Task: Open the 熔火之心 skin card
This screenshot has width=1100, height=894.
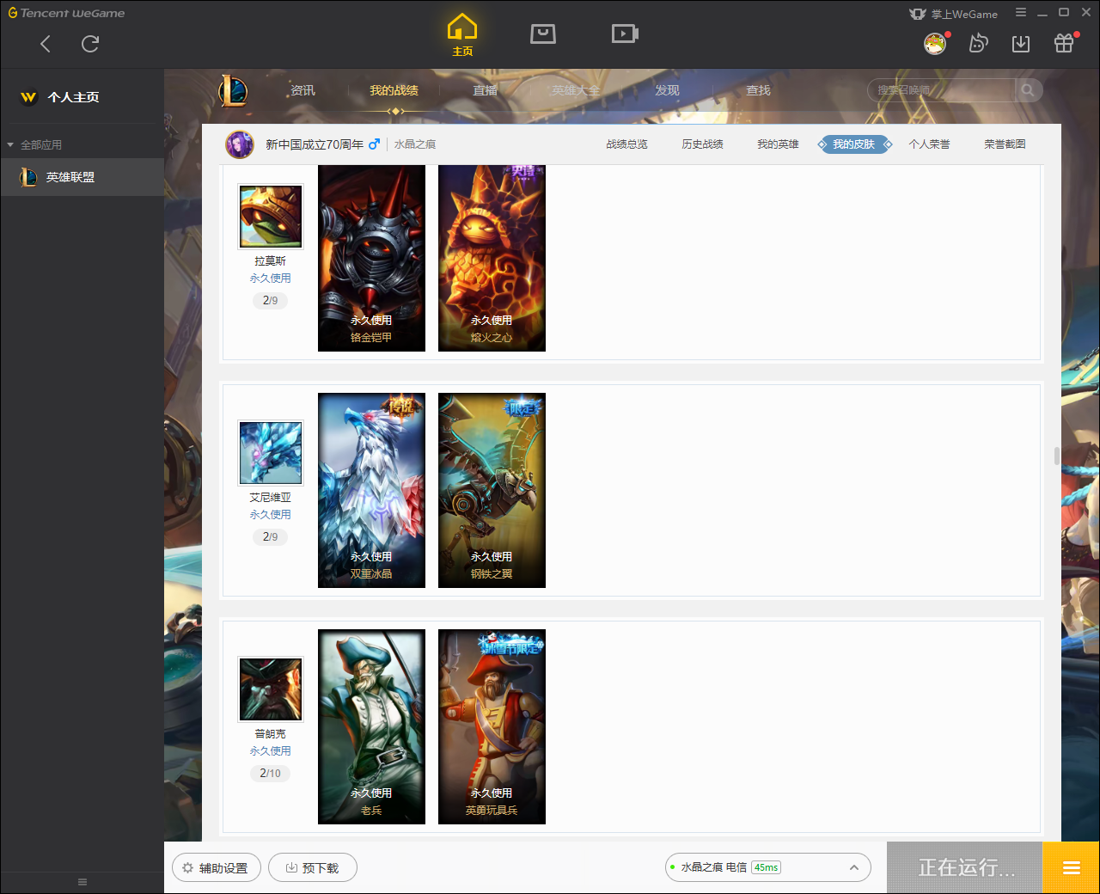Action: tap(492, 258)
